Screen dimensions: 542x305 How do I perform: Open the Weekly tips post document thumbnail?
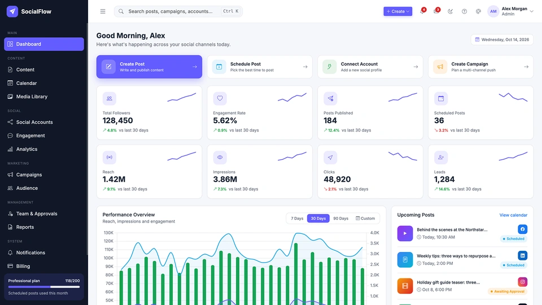tap(405, 260)
